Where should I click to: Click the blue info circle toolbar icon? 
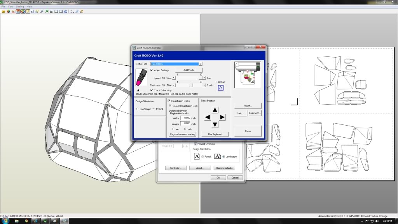[66, 11]
